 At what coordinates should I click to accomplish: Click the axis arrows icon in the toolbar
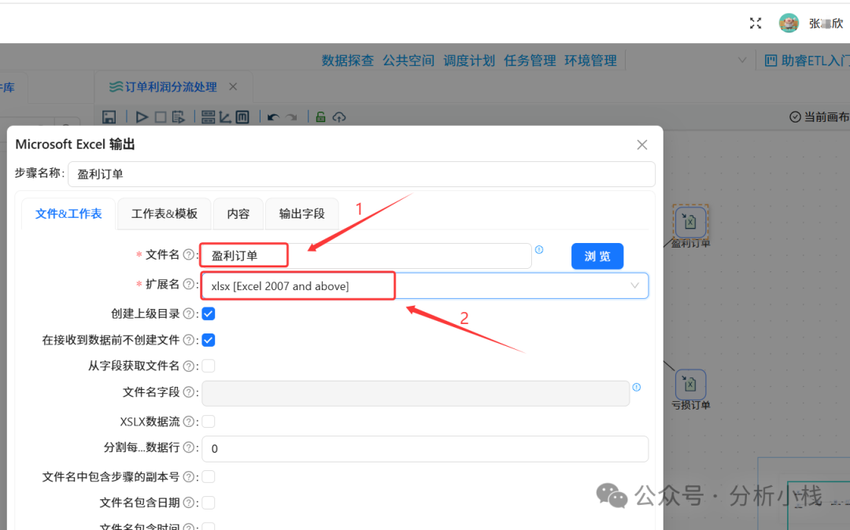pyautogui.click(x=225, y=117)
